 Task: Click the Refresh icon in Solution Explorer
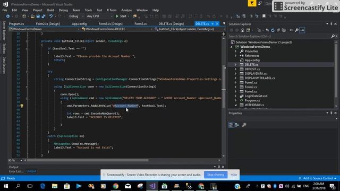(x=273, y=30)
